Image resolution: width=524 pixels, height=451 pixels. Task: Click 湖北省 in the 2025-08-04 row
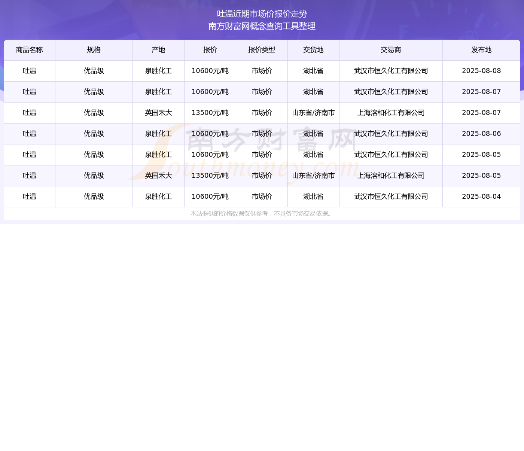click(313, 196)
